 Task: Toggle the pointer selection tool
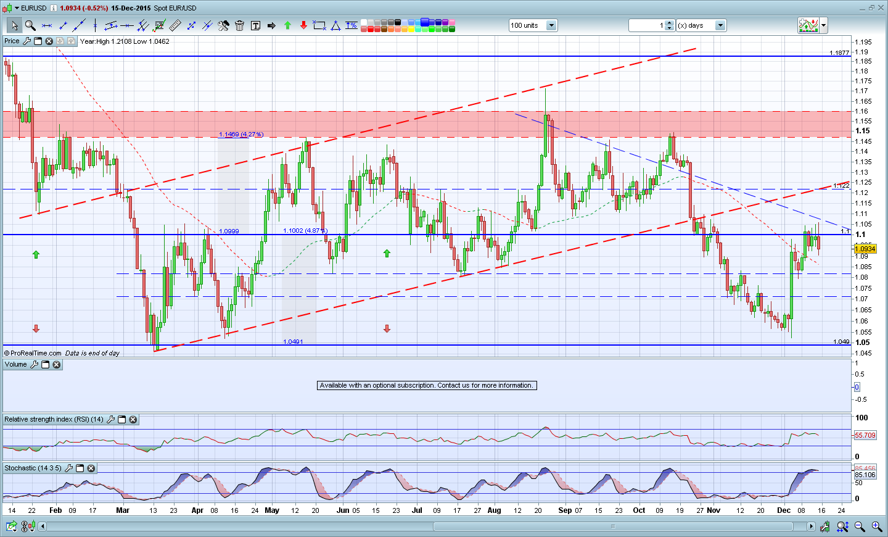(14, 25)
